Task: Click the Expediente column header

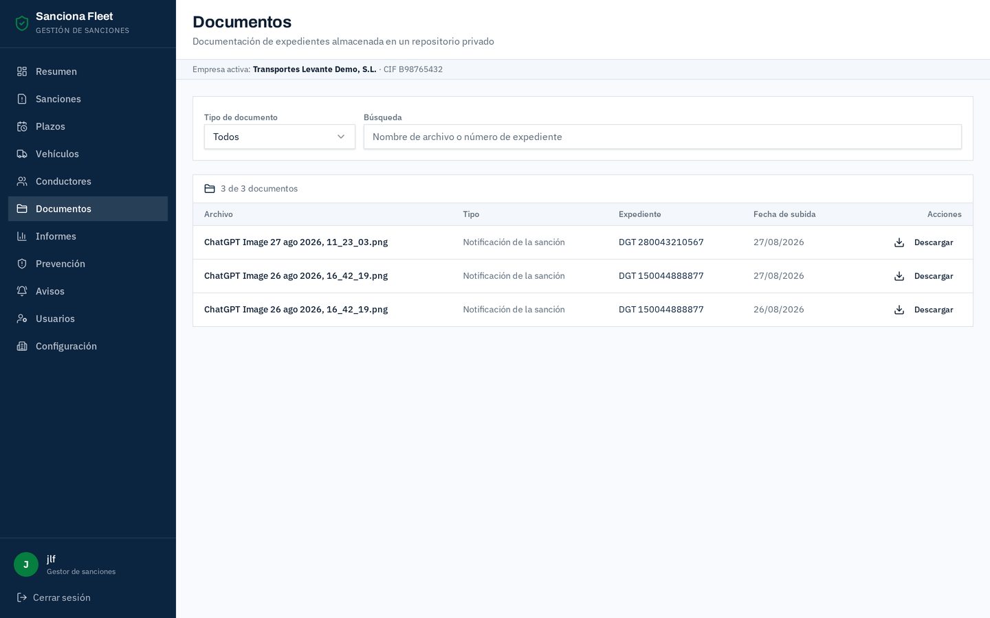Action: 640,214
